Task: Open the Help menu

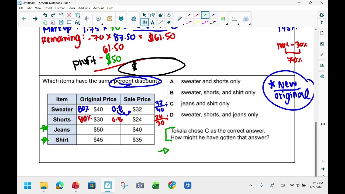Action: pyautogui.click(x=110, y=8)
